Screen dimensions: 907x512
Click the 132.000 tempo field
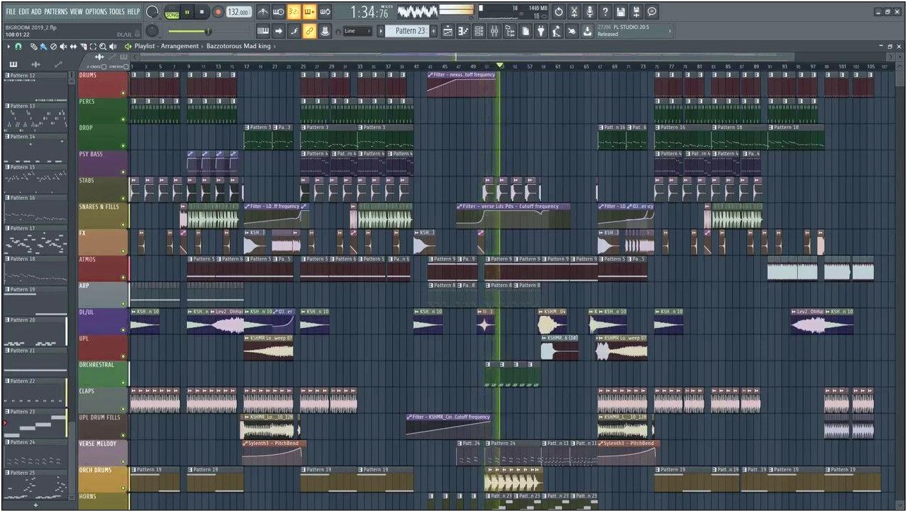coord(239,13)
